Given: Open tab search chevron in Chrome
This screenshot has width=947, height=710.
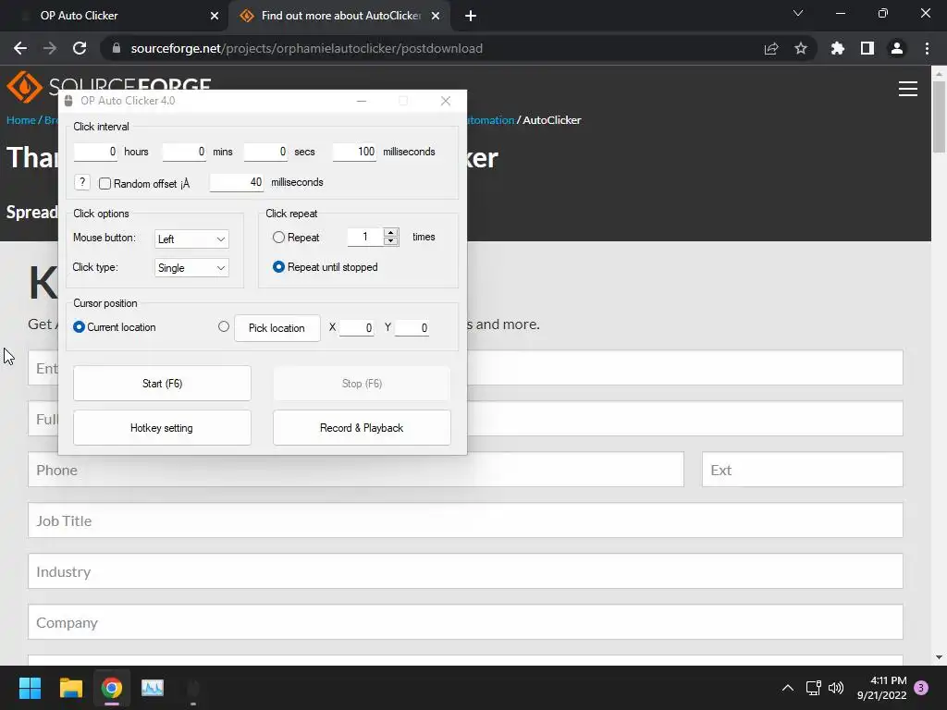Looking at the screenshot, I should 798,13.
